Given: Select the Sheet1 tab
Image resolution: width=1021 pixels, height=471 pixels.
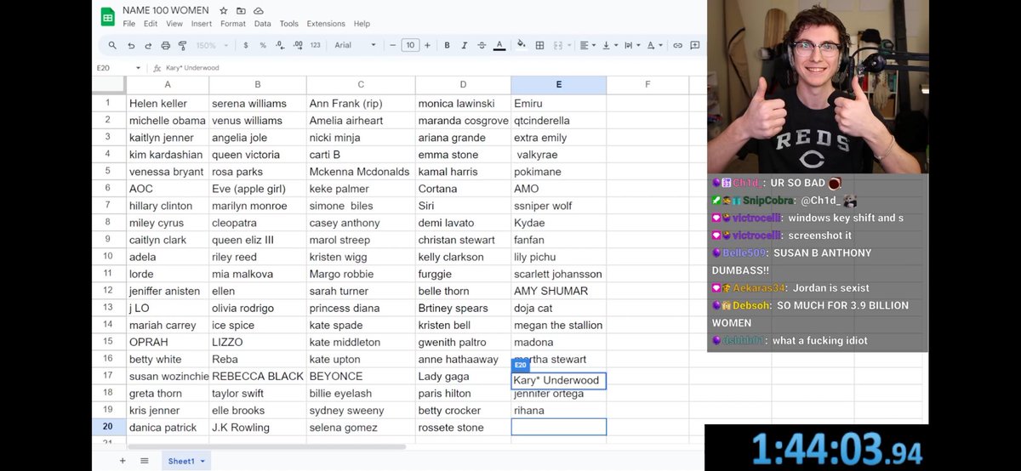Looking at the screenshot, I should pos(185,461).
